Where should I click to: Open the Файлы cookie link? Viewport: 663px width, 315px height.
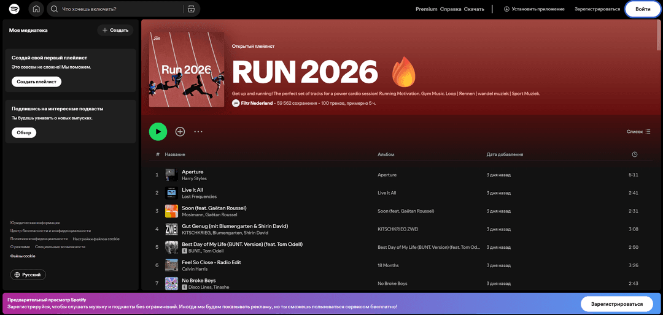23,256
